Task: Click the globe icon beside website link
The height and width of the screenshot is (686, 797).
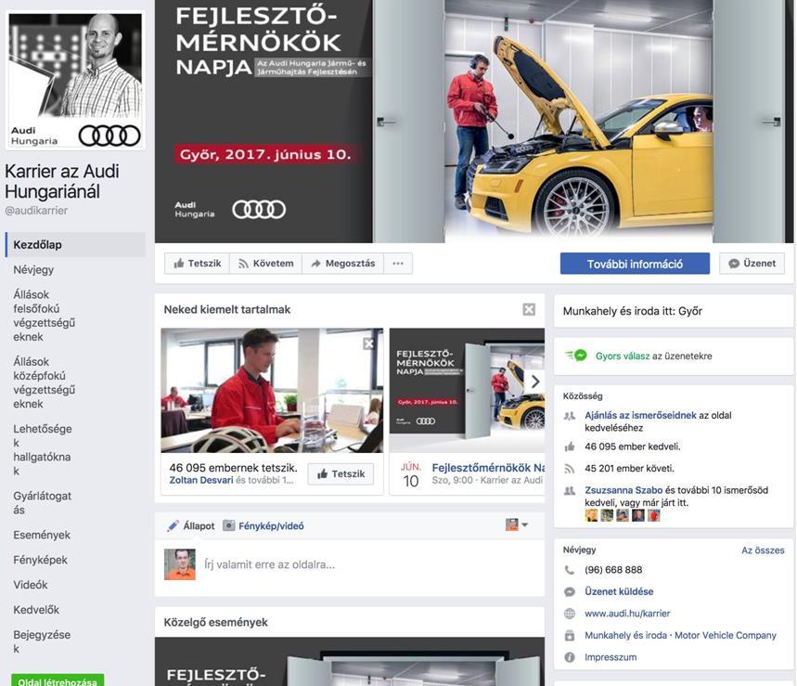Action: point(570,614)
